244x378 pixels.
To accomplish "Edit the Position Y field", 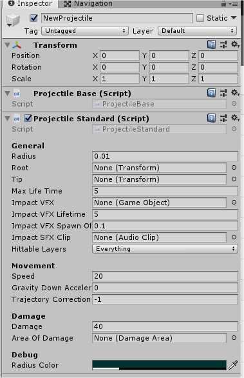I will coord(169,55).
